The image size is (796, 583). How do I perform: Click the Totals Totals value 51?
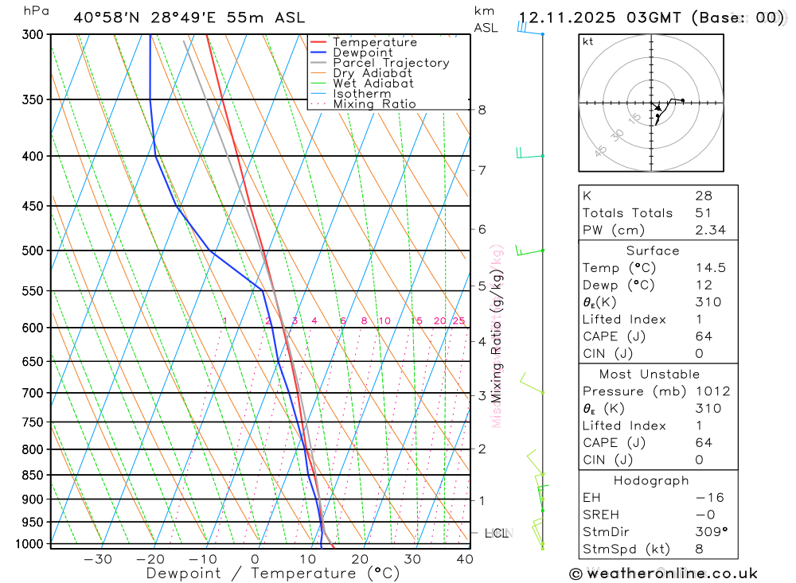click(x=703, y=213)
